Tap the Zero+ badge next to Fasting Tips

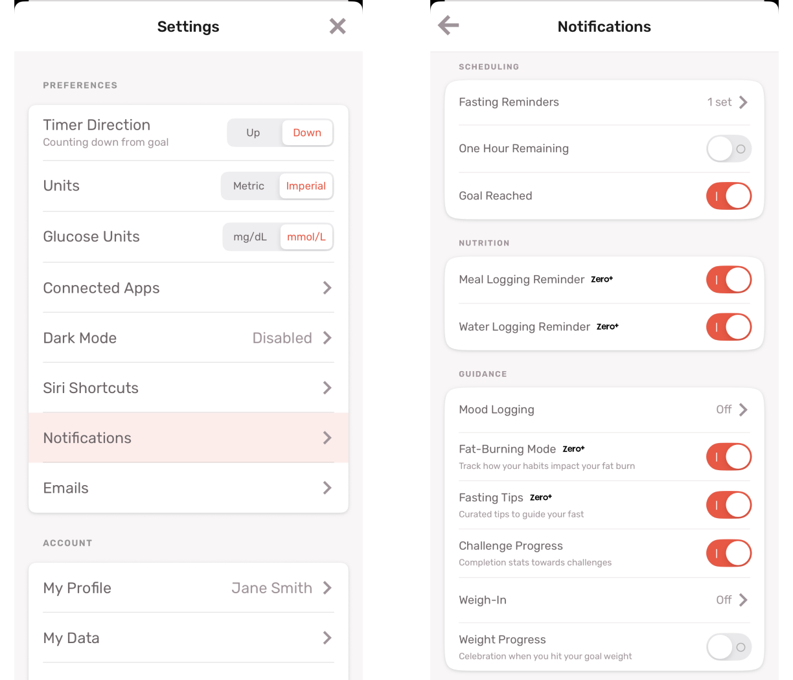(541, 497)
